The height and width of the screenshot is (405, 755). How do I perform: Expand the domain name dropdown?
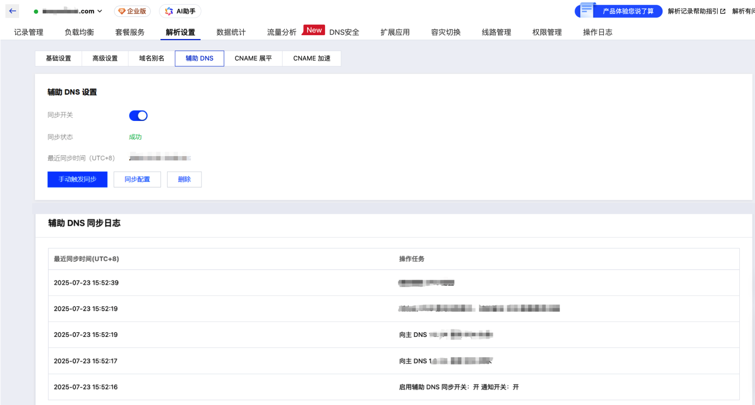pos(100,11)
